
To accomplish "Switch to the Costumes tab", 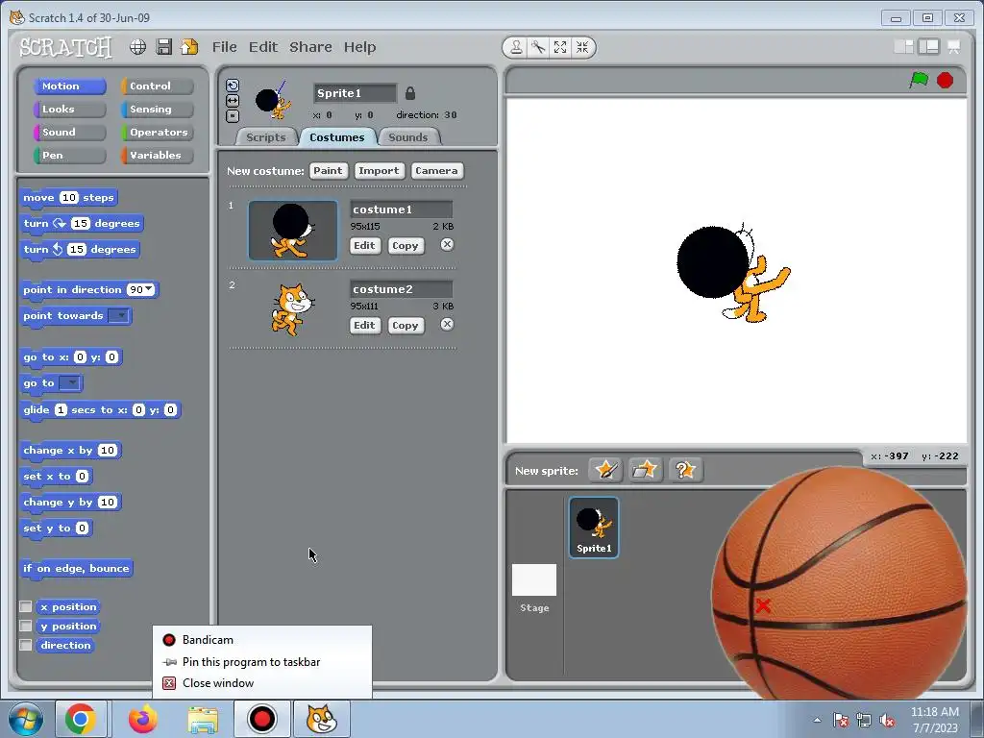I will pyautogui.click(x=337, y=137).
